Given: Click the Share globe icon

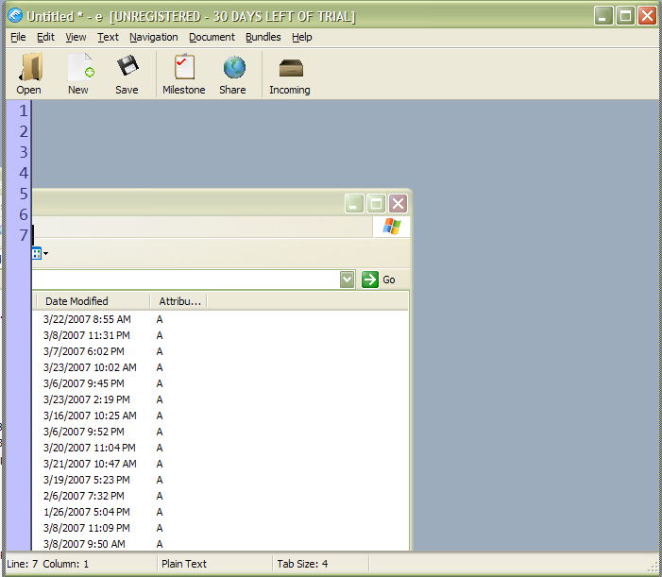Looking at the screenshot, I should pyautogui.click(x=234, y=67).
